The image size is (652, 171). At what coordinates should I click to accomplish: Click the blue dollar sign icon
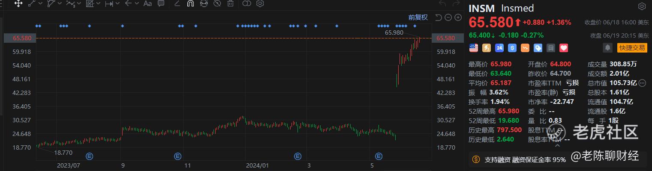pyautogui.click(x=512, y=48)
